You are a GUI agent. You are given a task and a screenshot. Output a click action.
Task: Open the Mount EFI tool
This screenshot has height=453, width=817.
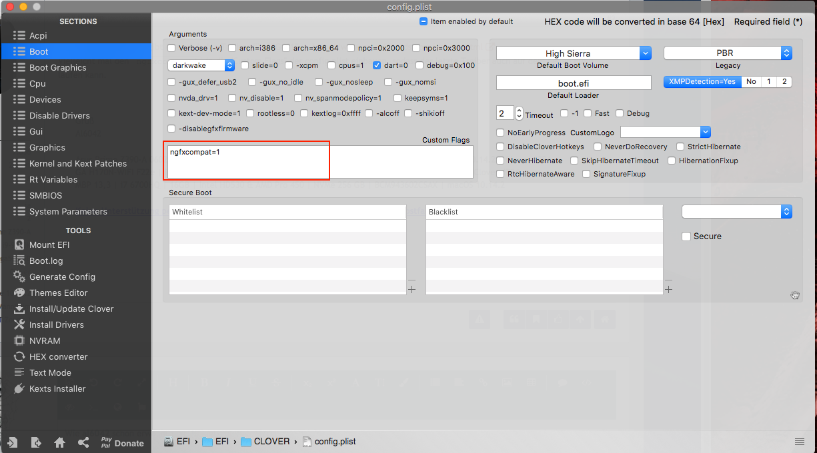pyautogui.click(x=49, y=244)
